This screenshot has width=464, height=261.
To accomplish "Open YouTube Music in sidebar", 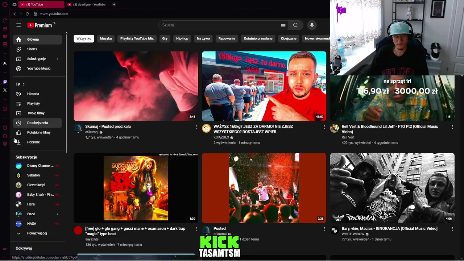I will coord(37,69).
